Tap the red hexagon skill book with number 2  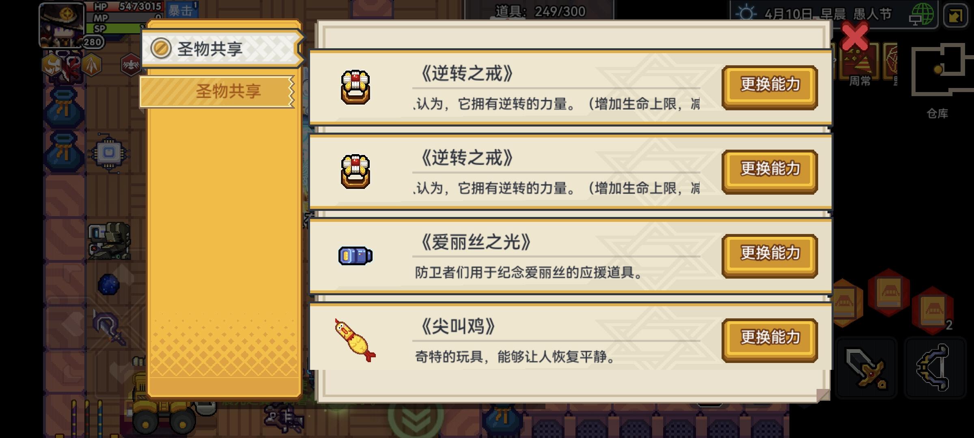pos(933,310)
